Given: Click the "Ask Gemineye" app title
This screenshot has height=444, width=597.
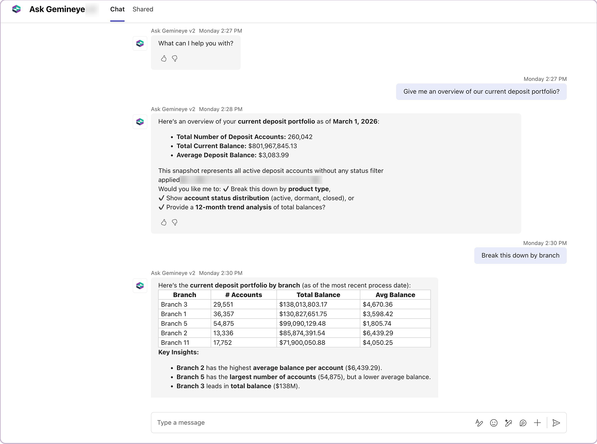Looking at the screenshot, I should point(57,9).
